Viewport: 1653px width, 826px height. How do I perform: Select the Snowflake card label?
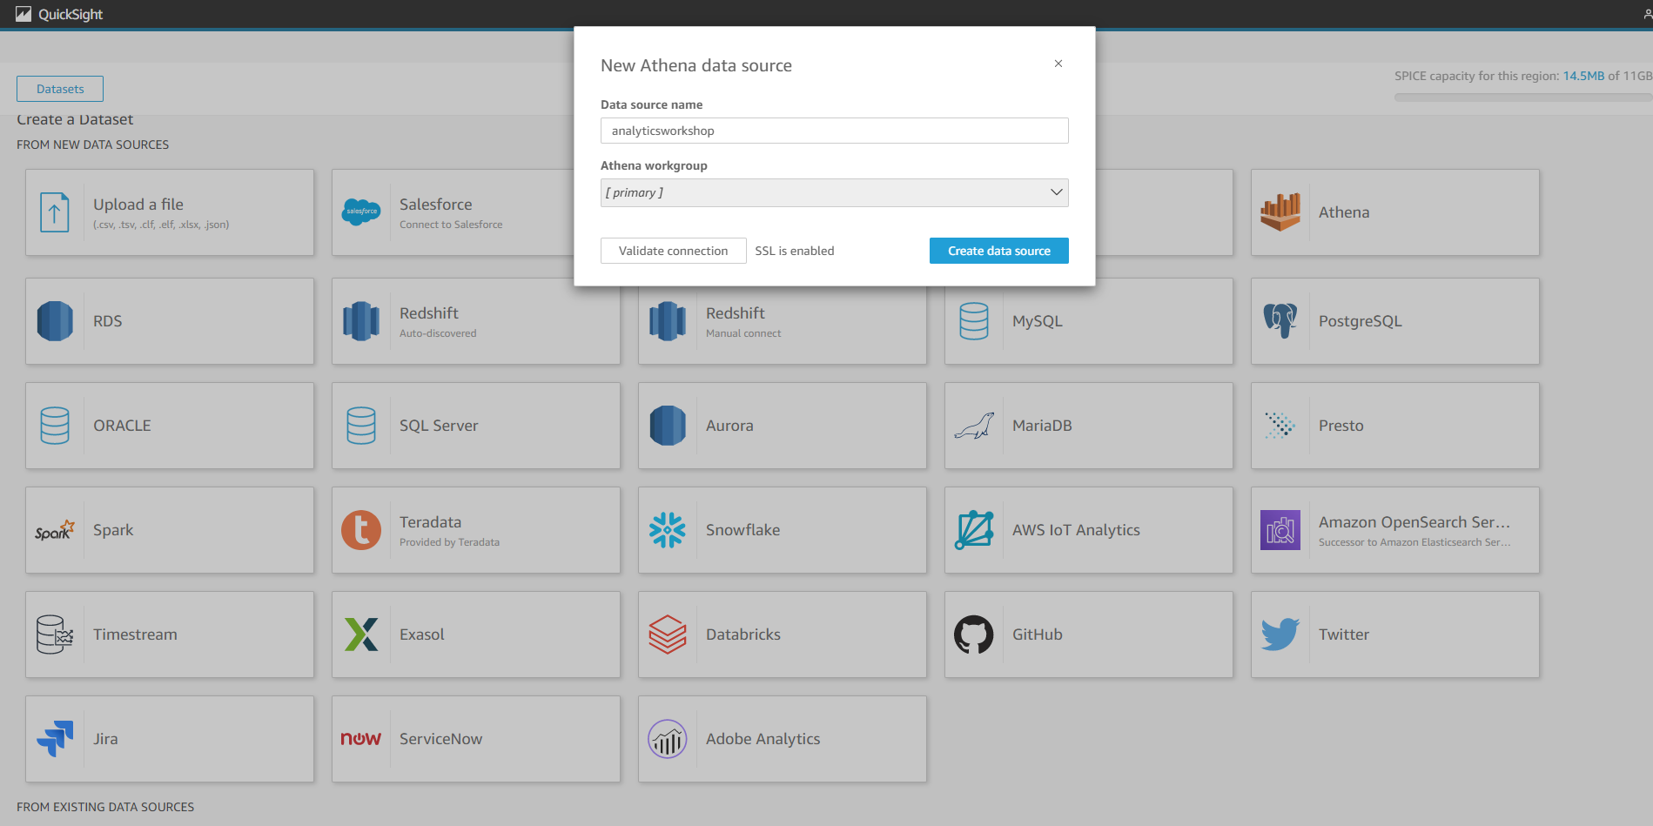coord(743,530)
